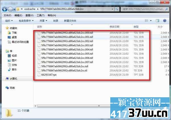Click the Forward navigation arrow button

tap(11, 9)
